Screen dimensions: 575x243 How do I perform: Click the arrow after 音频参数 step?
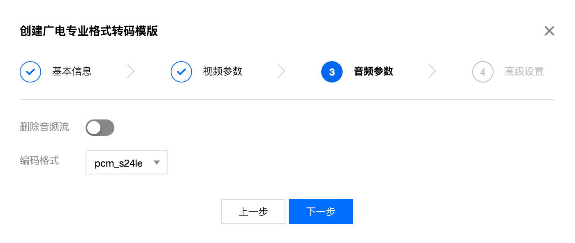click(x=432, y=71)
